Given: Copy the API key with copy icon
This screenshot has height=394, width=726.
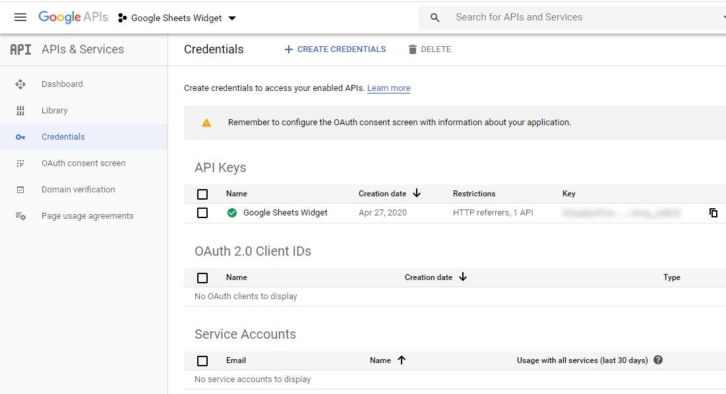Looking at the screenshot, I should (x=713, y=213).
